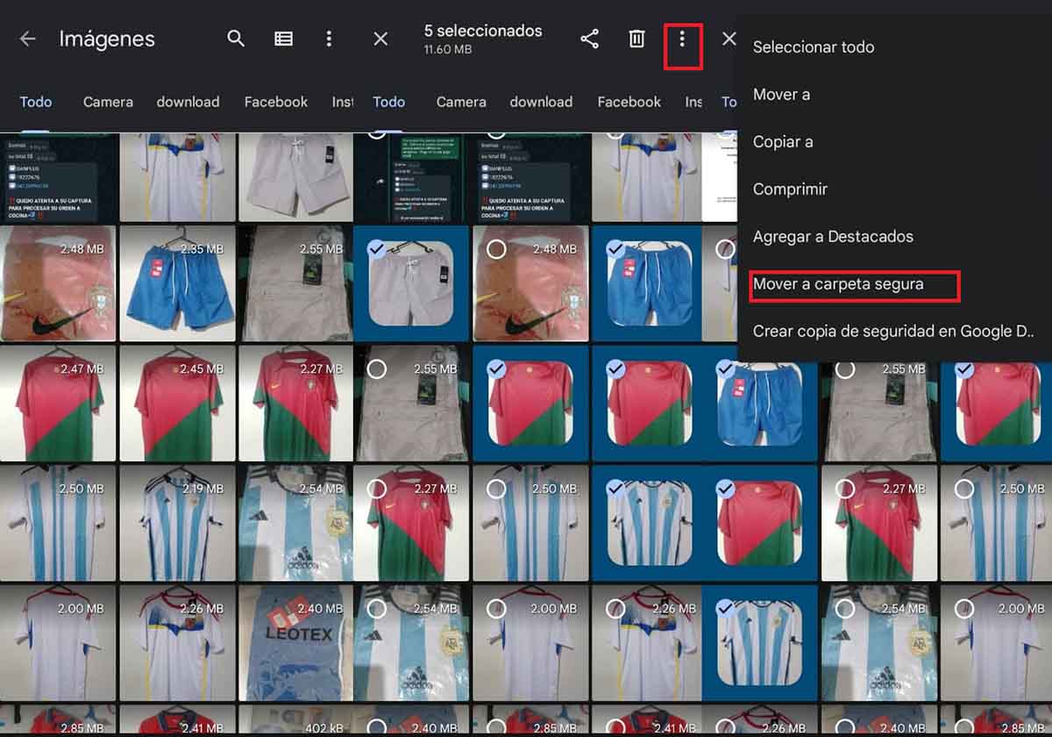Choose Copiar a from the menu
This screenshot has height=737, width=1052.
point(783,142)
